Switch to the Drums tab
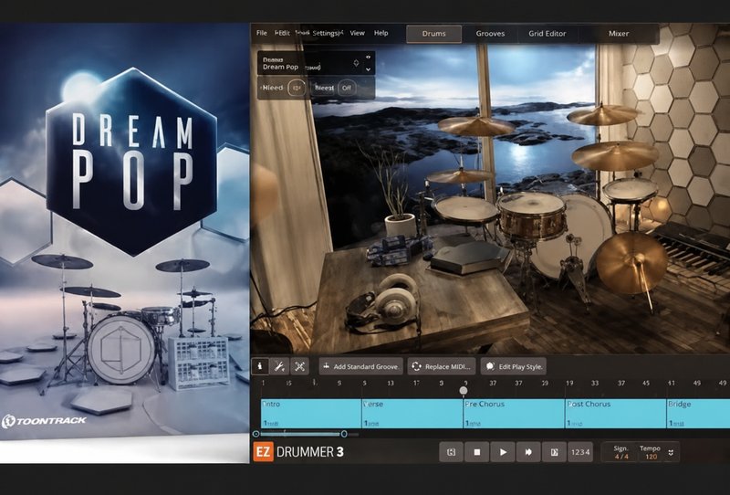 pos(434,34)
